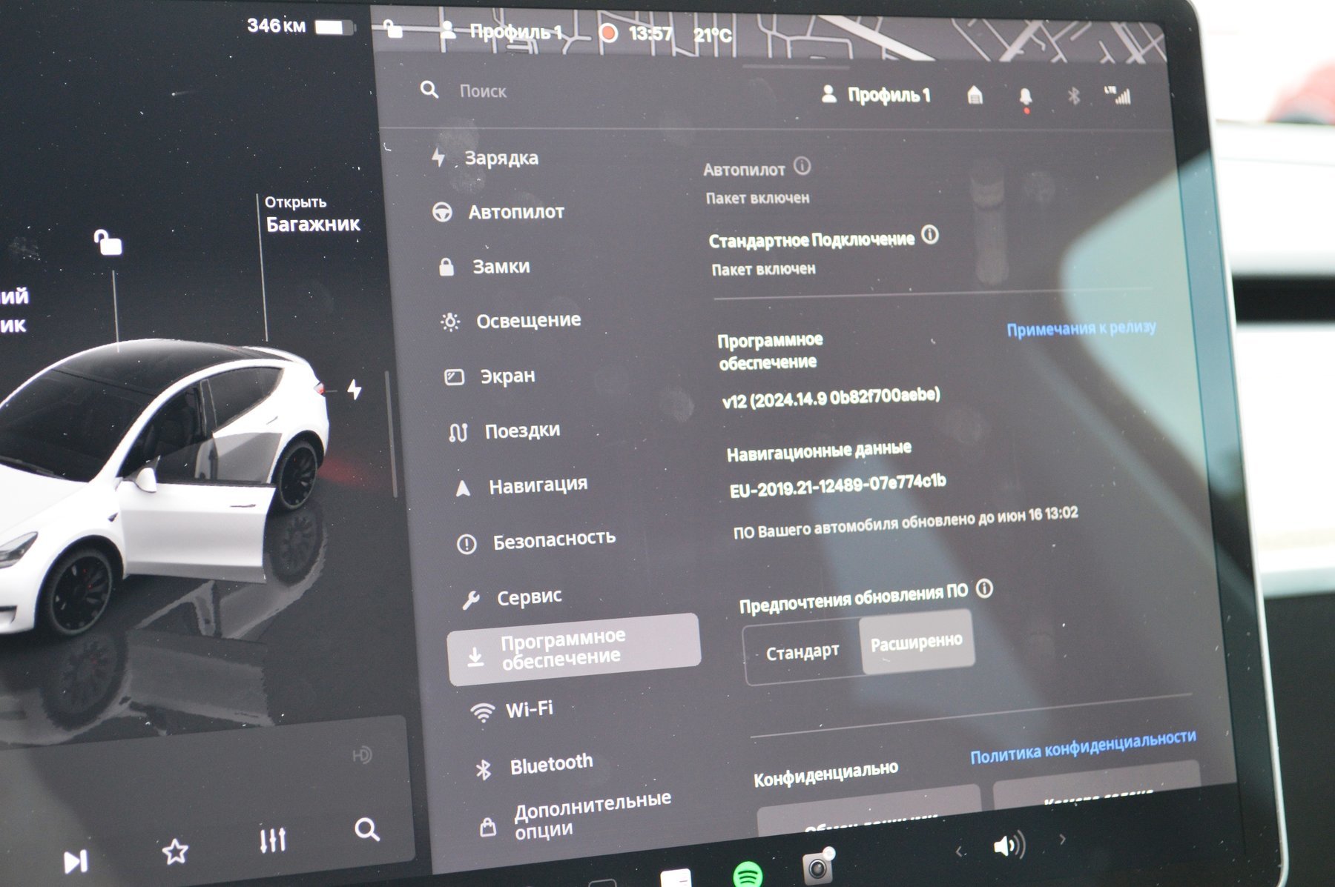The width and height of the screenshot is (1335, 887).
Task: Open the Примечания к релизу link
Action: tap(1081, 328)
